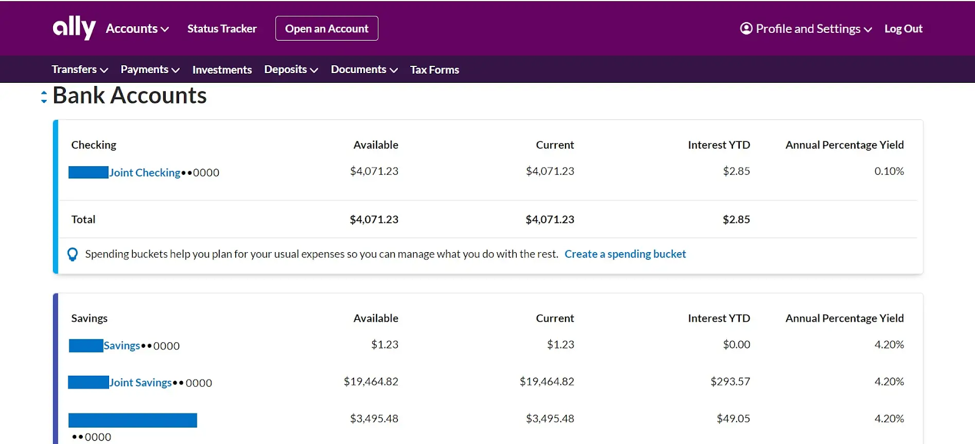Expand the Payments menu

(x=150, y=69)
